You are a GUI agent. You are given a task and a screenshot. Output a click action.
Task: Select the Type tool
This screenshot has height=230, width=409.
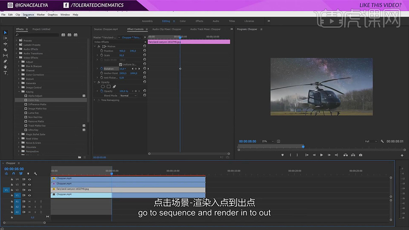click(x=5, y=73)
